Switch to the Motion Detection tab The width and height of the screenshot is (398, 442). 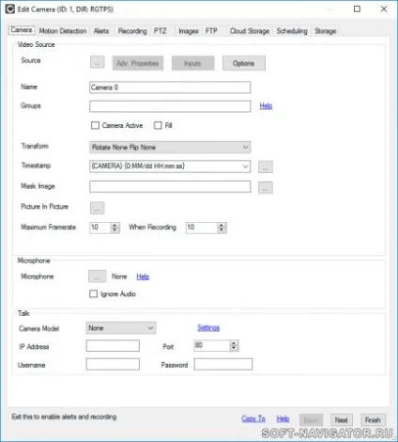tap(63, 31)
